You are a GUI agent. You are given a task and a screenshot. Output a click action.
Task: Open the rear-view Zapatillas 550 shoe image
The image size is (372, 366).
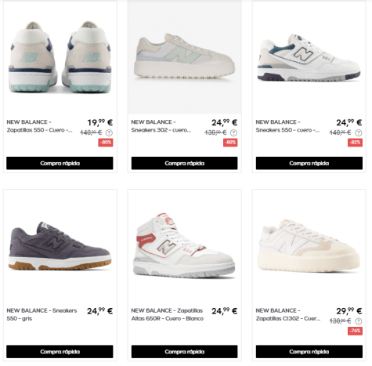[60, 57]
